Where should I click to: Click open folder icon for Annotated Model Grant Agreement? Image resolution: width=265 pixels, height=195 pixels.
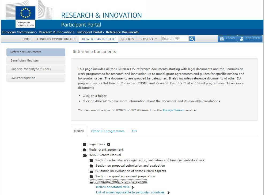[92, 182]
